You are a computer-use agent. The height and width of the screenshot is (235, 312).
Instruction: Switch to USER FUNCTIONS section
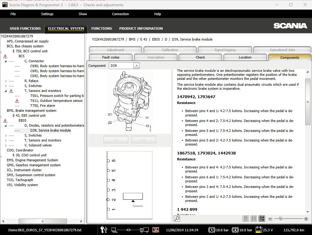(25, 28)
